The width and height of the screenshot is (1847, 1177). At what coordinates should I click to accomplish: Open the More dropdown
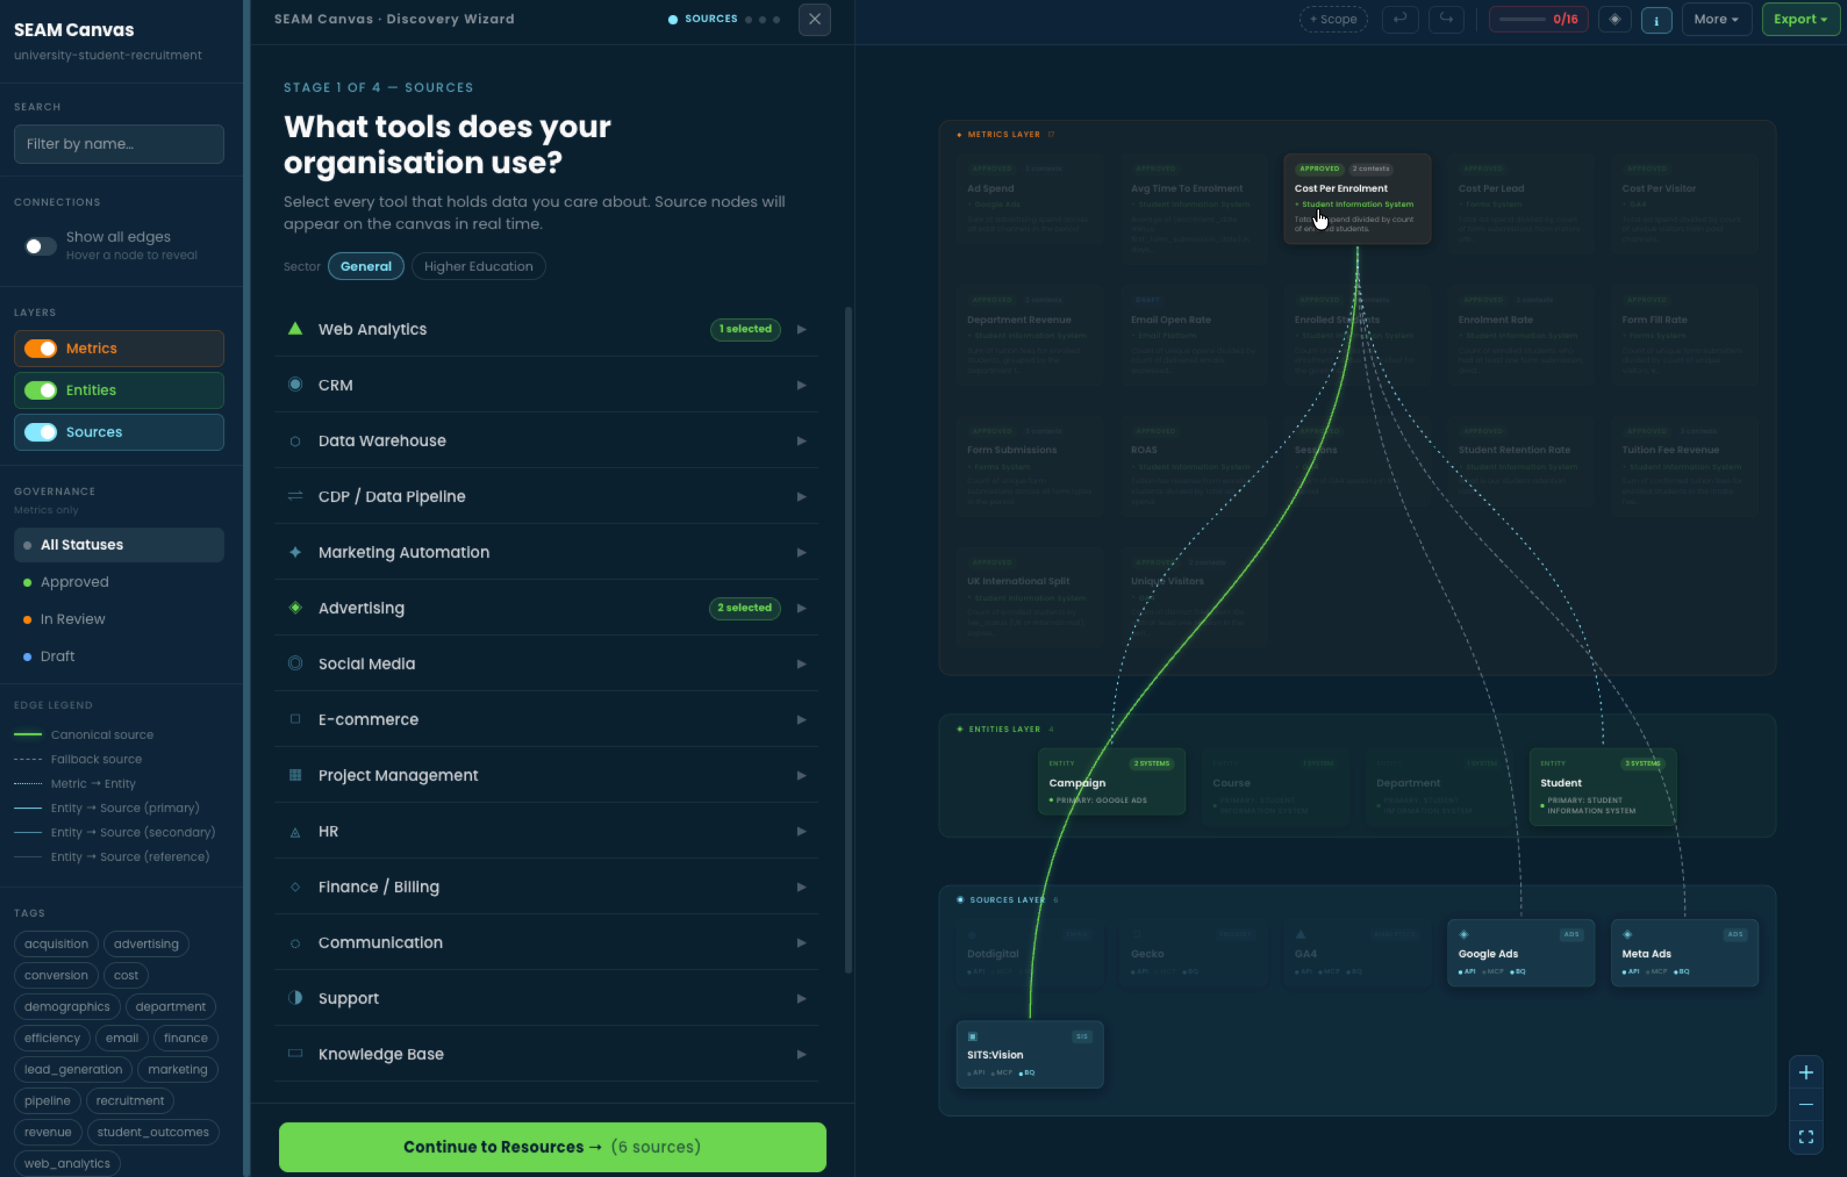point(1717,19)
